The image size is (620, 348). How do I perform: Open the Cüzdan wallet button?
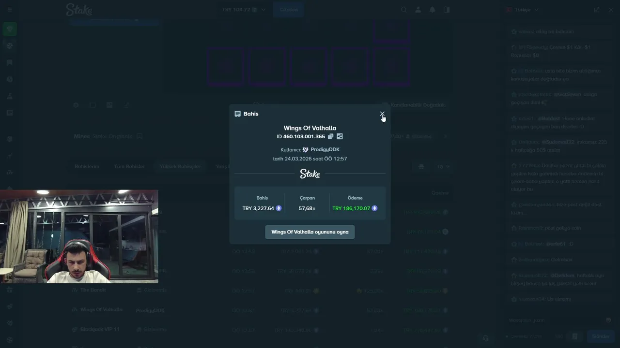click(289, 10)
